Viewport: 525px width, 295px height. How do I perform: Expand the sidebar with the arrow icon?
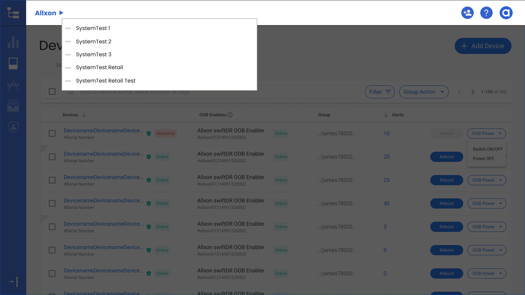[13, 282]
